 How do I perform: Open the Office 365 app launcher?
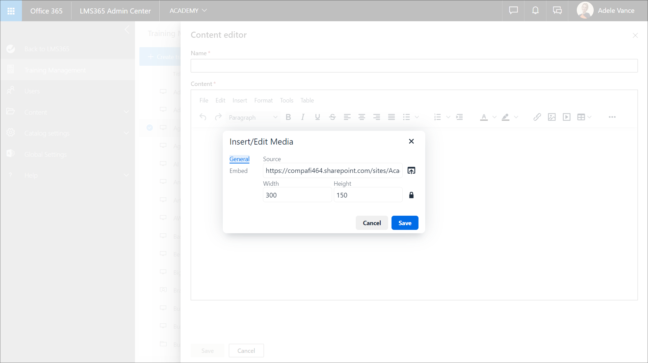[11, 11]
